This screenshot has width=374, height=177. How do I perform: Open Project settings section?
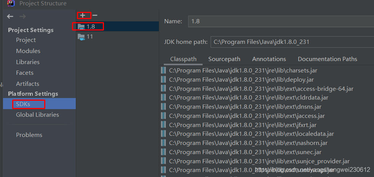click(x=26, y=40)
